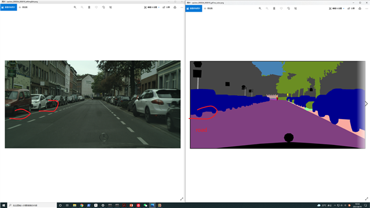Enter fullscreen in left Photos window

pos(182,199)
